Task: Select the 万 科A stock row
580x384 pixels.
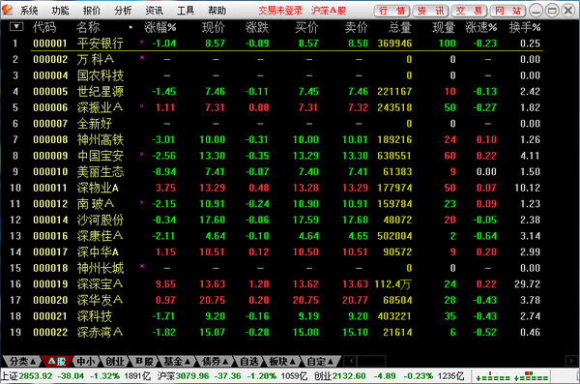Action: (x=275, y=59)
